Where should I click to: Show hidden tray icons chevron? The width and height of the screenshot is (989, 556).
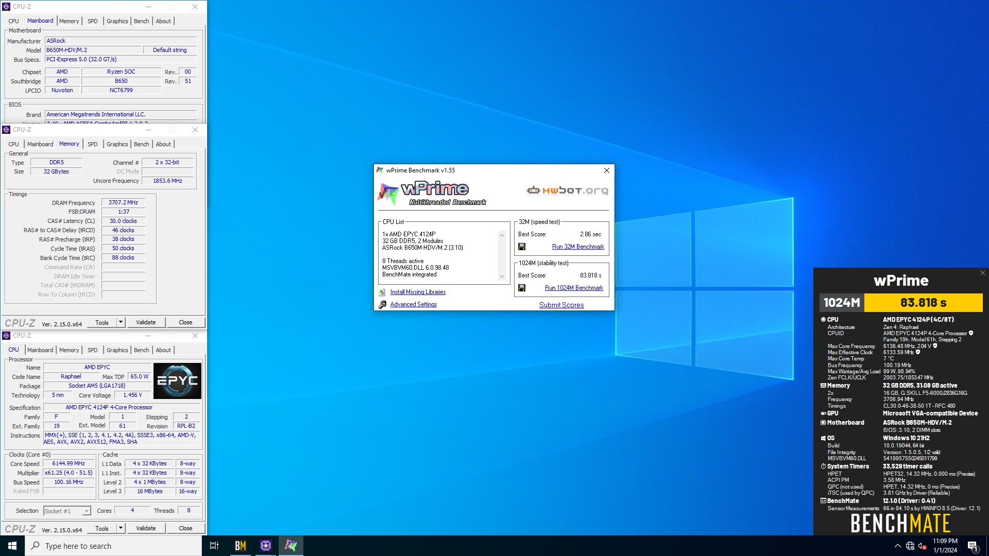pyautogui.click(x=898, y=546)
